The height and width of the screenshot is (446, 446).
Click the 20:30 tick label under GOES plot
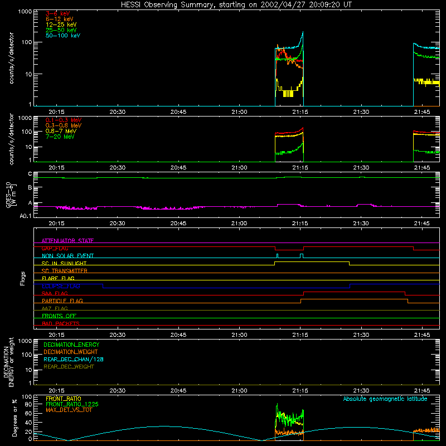(x=118, y=224)
